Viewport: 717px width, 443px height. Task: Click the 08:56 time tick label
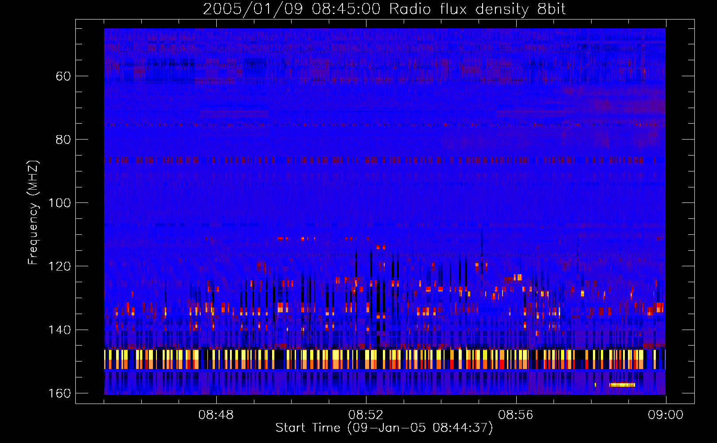pos(515,415)
